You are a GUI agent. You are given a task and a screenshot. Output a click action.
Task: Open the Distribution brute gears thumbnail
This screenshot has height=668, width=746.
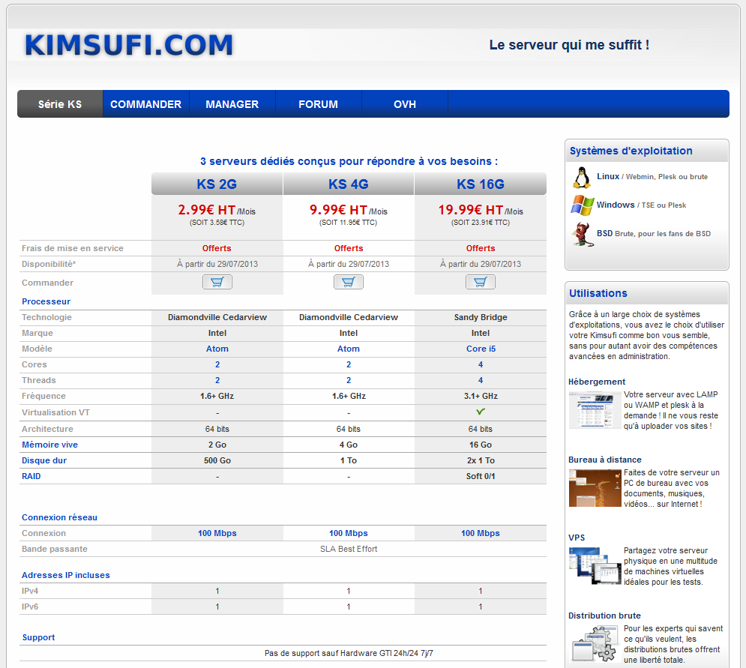pos(595,644)
